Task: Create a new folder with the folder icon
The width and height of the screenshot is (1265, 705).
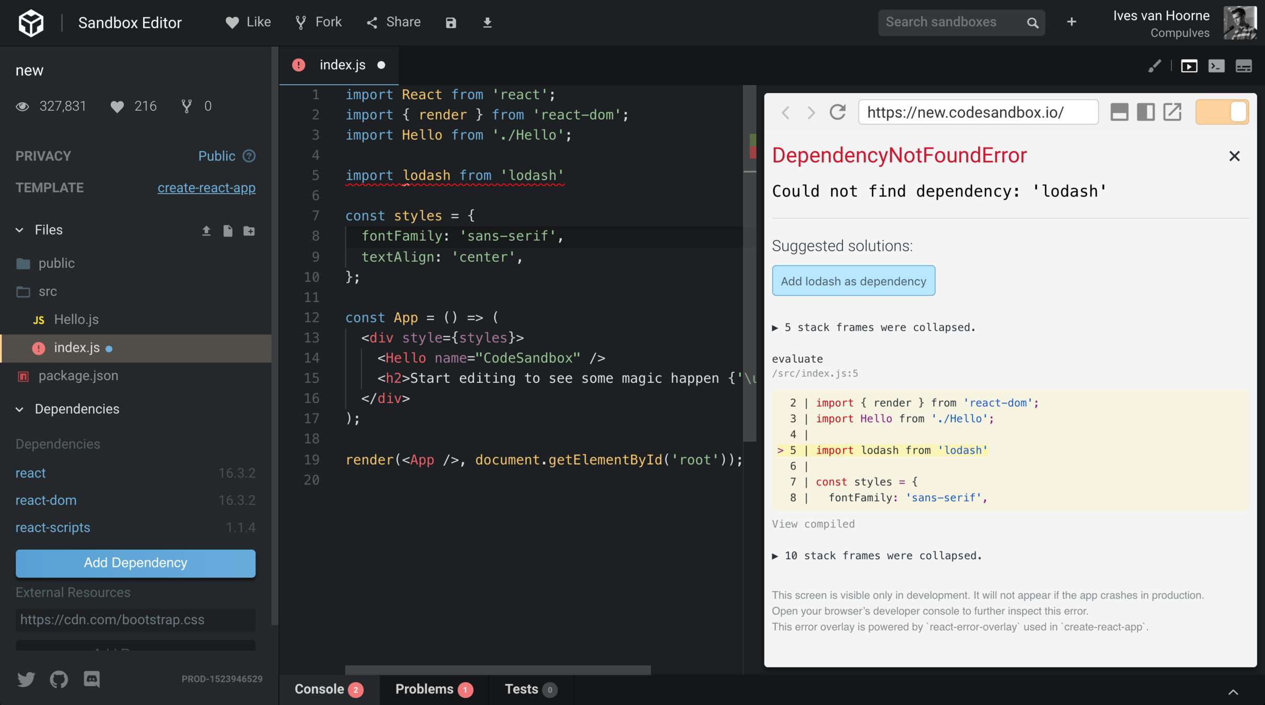Action: coord(249,231)
